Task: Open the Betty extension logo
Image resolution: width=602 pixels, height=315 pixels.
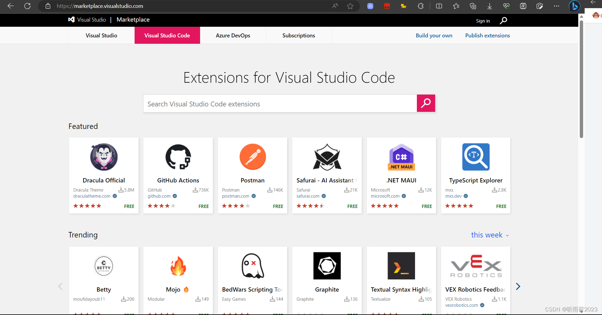Action: coord(104,266)
